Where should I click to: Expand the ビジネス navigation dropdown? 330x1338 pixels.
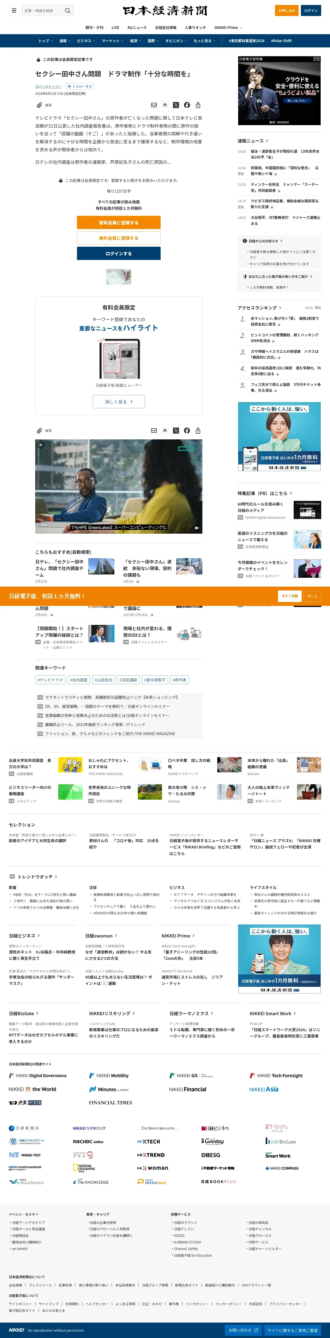(86, 41)
